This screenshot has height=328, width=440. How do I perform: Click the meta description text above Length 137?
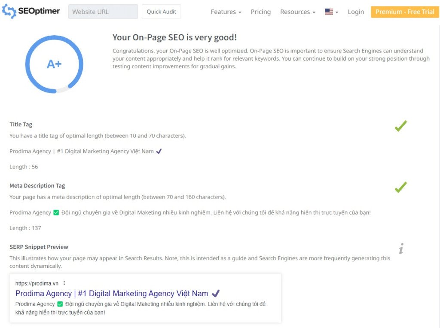pos(190,212)
